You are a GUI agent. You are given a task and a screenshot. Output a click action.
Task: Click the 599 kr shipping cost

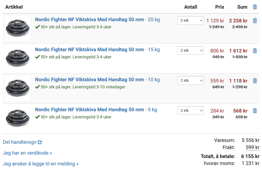[252, 147]
